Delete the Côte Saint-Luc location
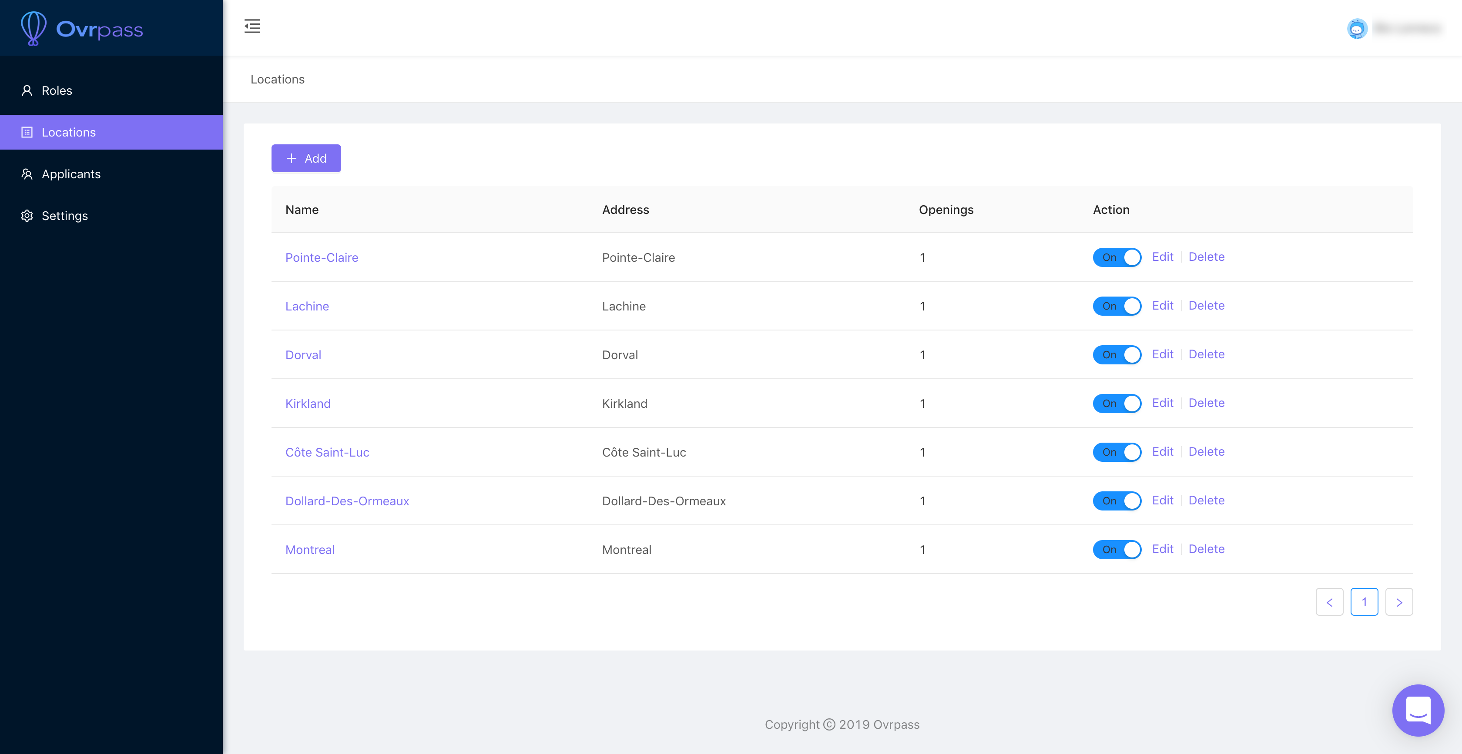The width and height of the screenshot is (1462, 754). coord(1206,452)
